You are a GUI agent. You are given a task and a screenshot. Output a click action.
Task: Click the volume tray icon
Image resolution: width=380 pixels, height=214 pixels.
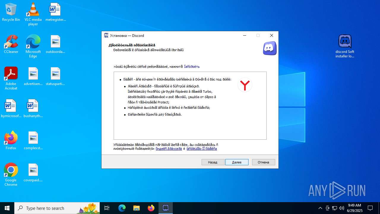tap(342, 208)
